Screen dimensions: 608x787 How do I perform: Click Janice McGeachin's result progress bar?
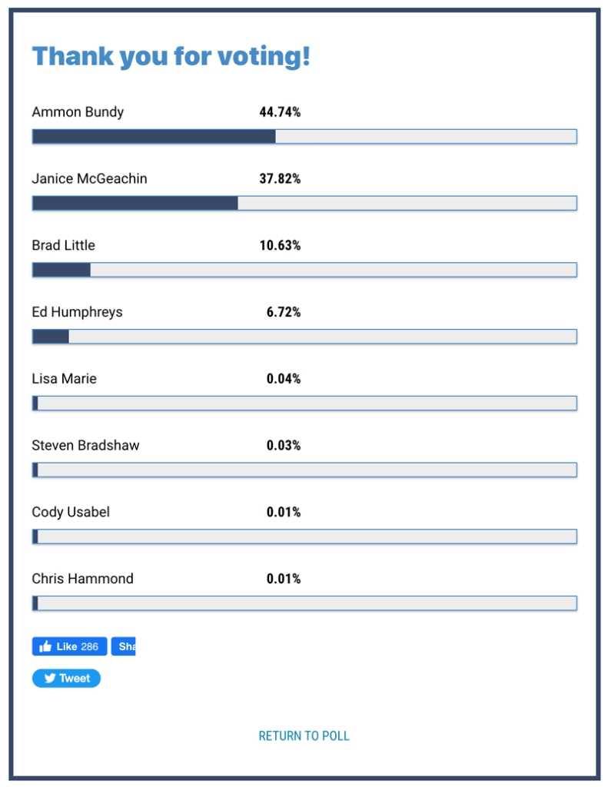click(304, 204)
